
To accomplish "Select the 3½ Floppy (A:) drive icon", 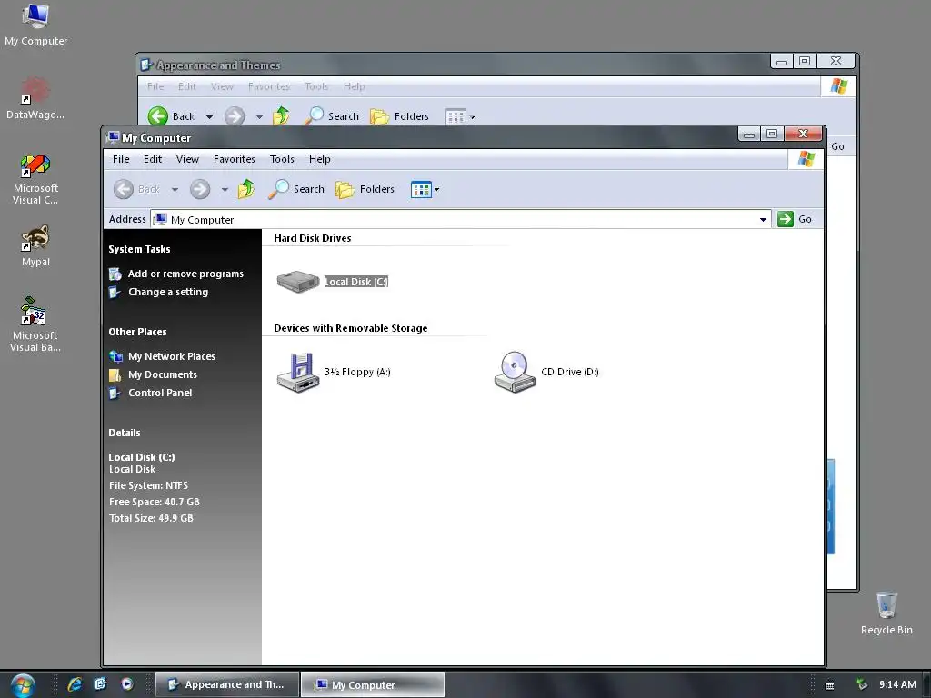I will [x=298, y=372].
